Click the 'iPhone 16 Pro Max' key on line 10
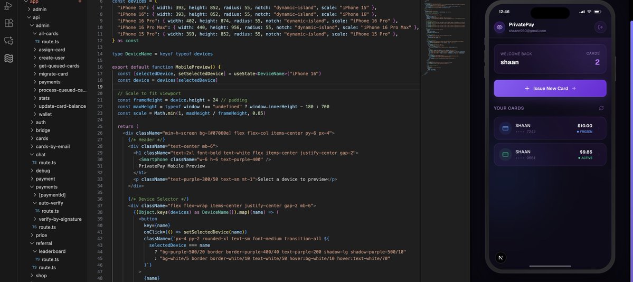Viewport: 633px width, 282px height. (143, 27)
